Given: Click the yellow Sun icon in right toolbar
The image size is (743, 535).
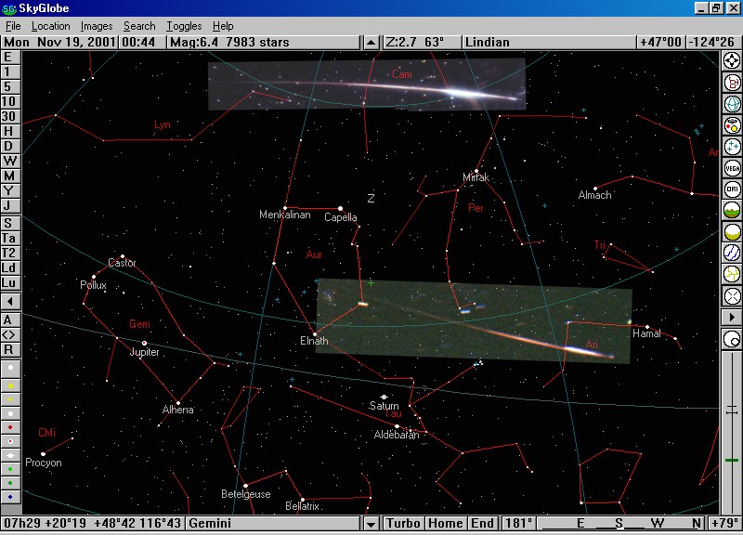Looking at the screenshot, I should click(x=732, y=232).
